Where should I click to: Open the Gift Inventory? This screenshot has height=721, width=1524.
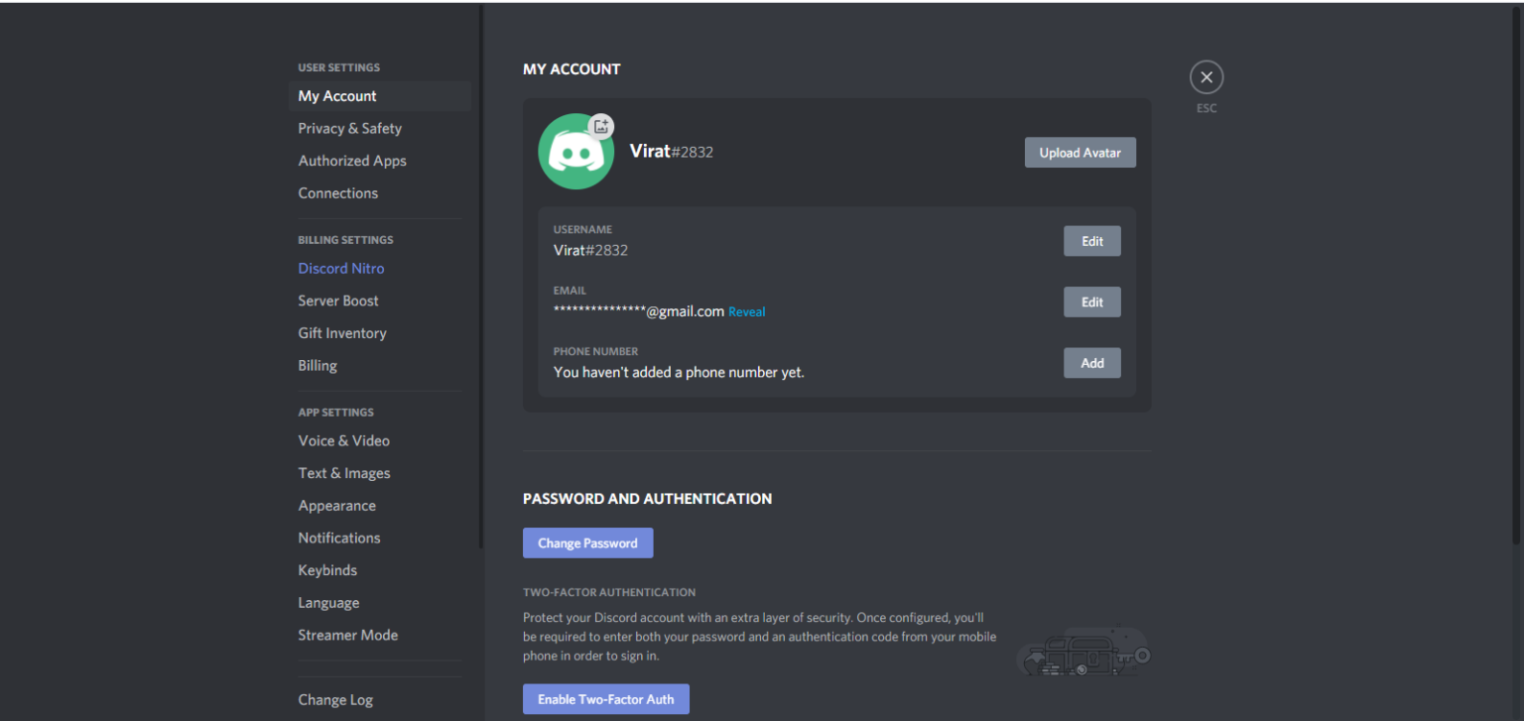[342, 332]
